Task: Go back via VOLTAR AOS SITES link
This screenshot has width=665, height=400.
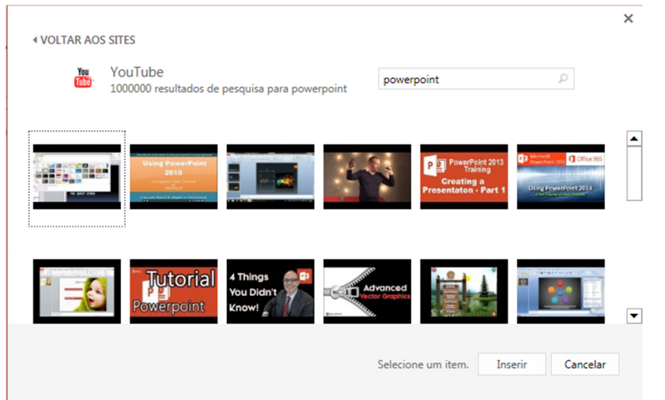Action: pyautogui.click(x=87, y=40)
